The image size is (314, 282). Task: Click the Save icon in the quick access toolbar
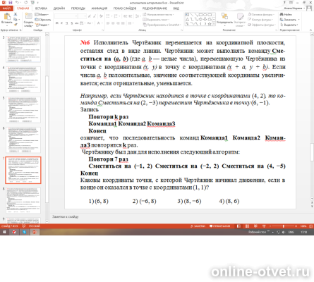[x=10, y=3]
